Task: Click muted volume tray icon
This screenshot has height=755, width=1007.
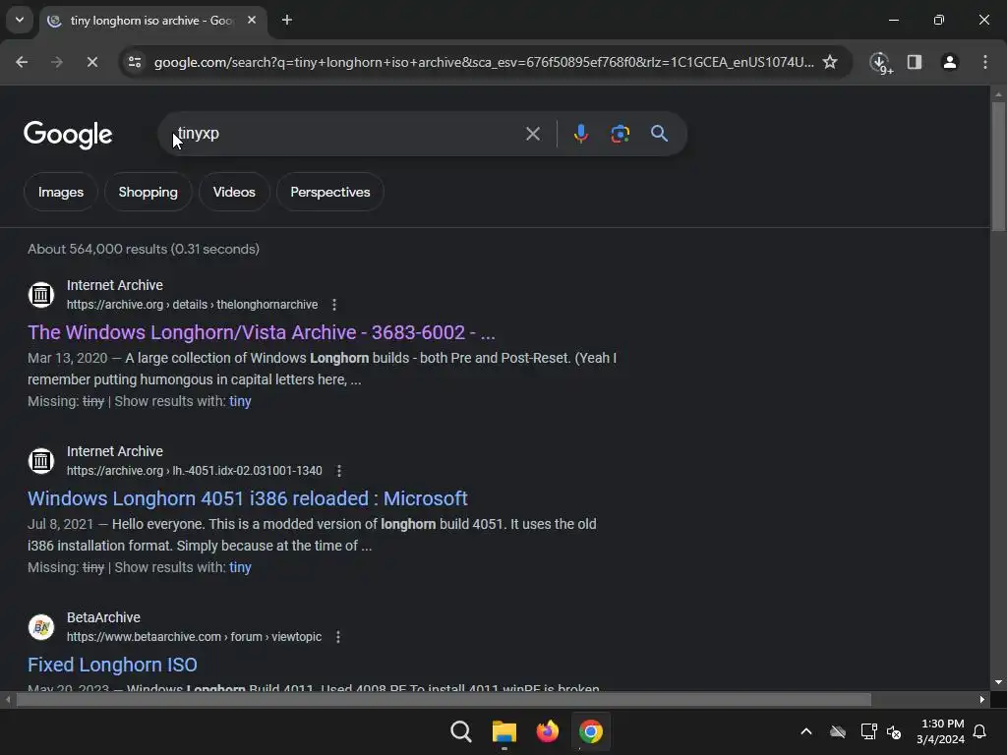Action: tap(893, 731)
